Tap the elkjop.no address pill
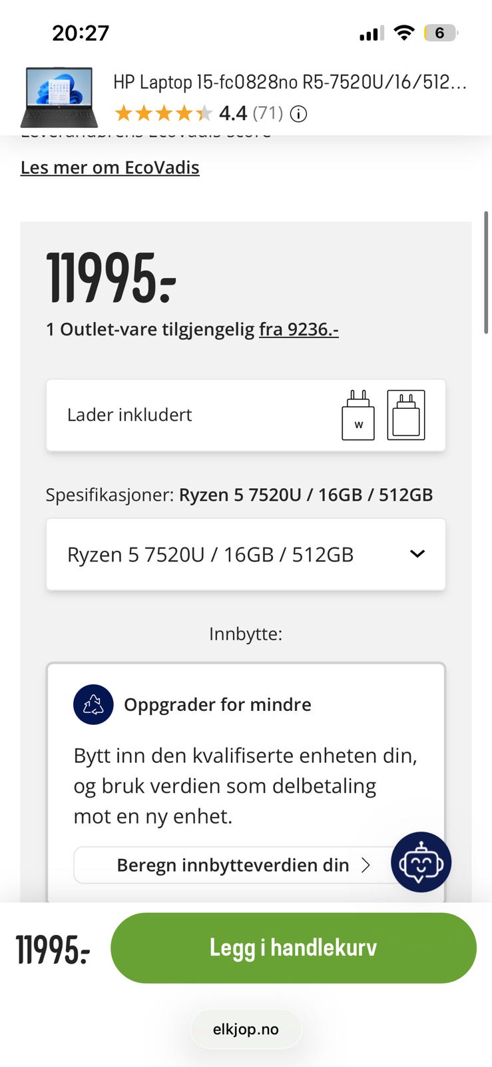This screenshot has width=492, height=1067. coord(246,1029)
